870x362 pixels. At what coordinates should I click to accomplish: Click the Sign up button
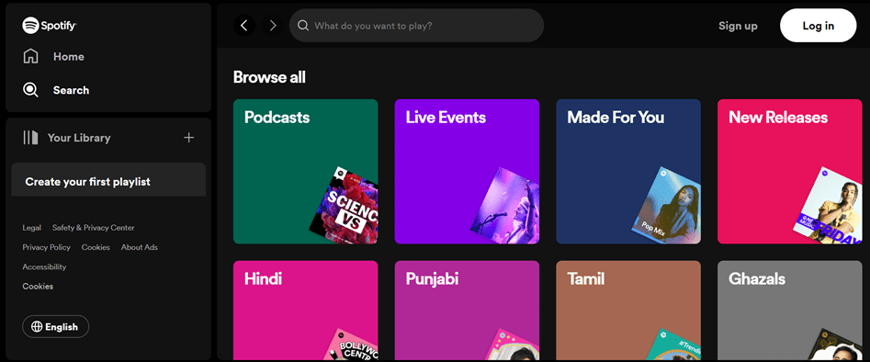pyautogui.click(x=738, y=26)
